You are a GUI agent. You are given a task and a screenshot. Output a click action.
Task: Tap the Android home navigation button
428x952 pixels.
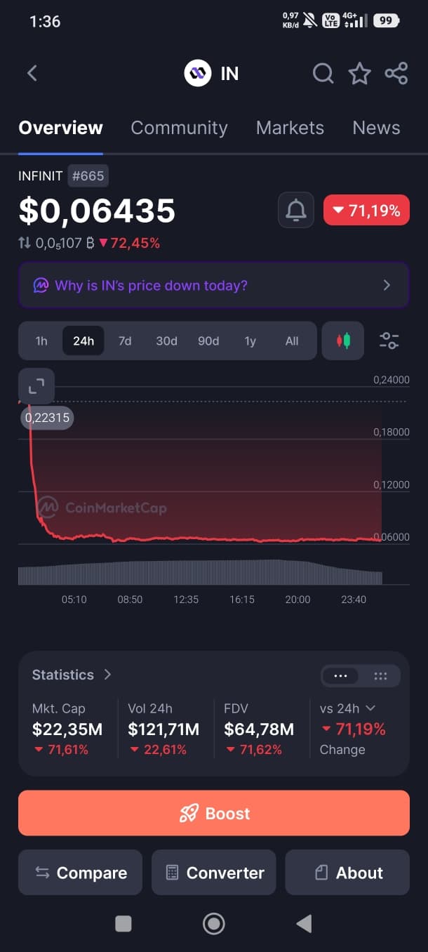(x=214, y=924)
